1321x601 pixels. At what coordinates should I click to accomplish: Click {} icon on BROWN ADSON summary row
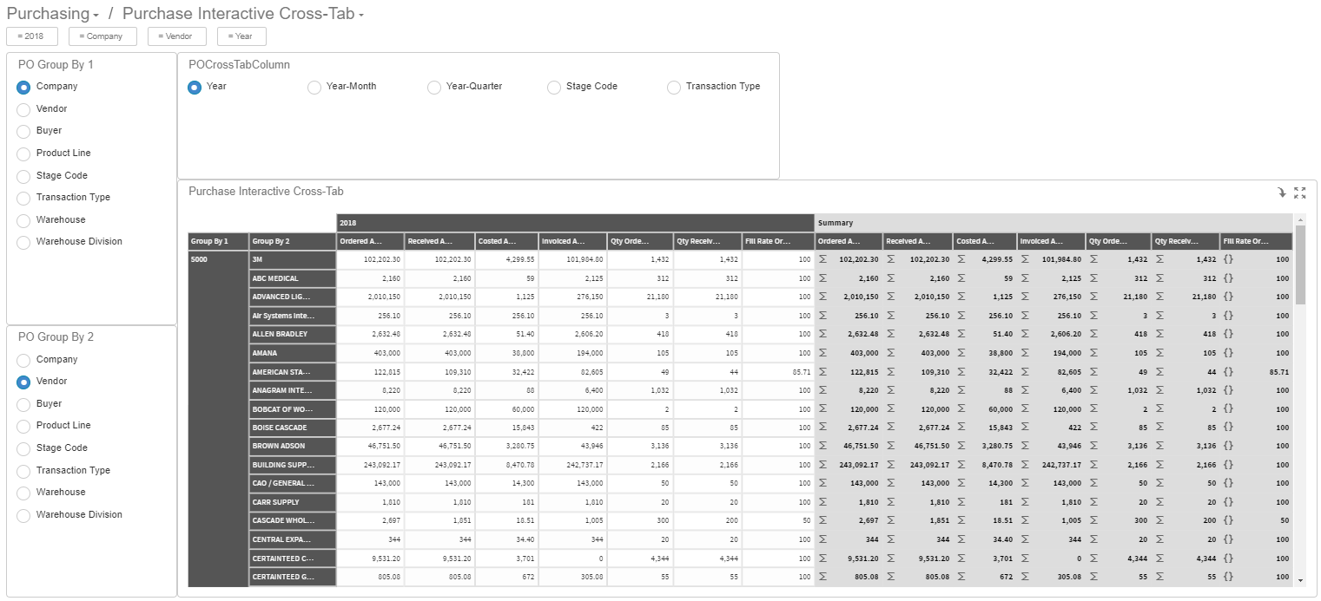point(1226,446)
